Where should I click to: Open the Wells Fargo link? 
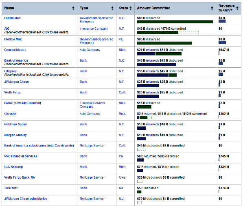pyautogui.click(x=13, y=93)
